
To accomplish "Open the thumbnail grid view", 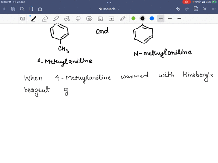I will [x=13, y=9].
